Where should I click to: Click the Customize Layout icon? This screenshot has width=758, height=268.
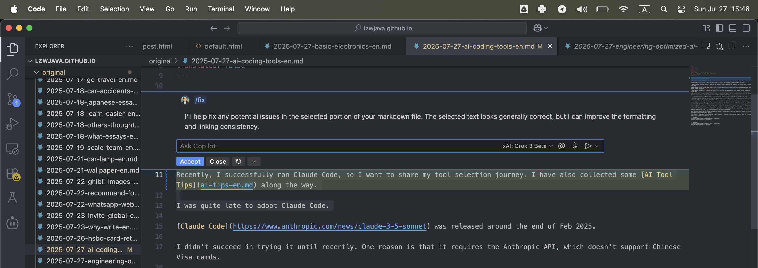(706, 28)
